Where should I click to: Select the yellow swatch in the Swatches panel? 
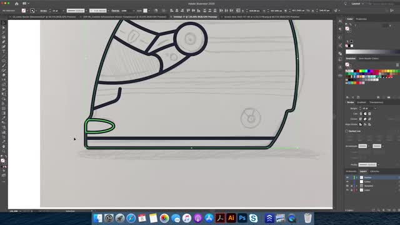(361, 71)
